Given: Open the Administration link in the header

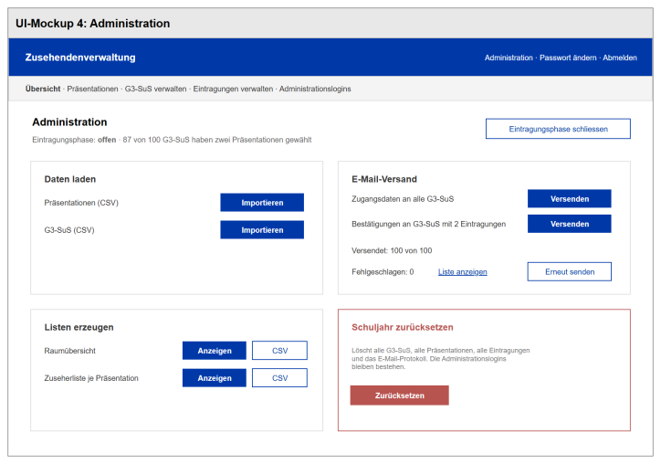Looking at the screenshot, I should pyautogui.click(x=509, y=58).
